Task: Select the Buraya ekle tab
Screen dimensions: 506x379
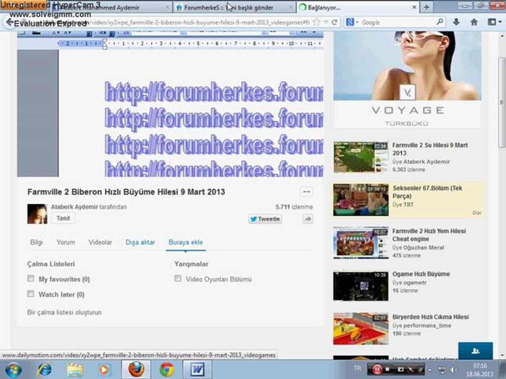Action: [186, 242]
